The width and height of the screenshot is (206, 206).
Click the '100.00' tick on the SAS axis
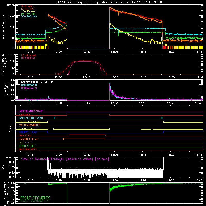point(10,157)
